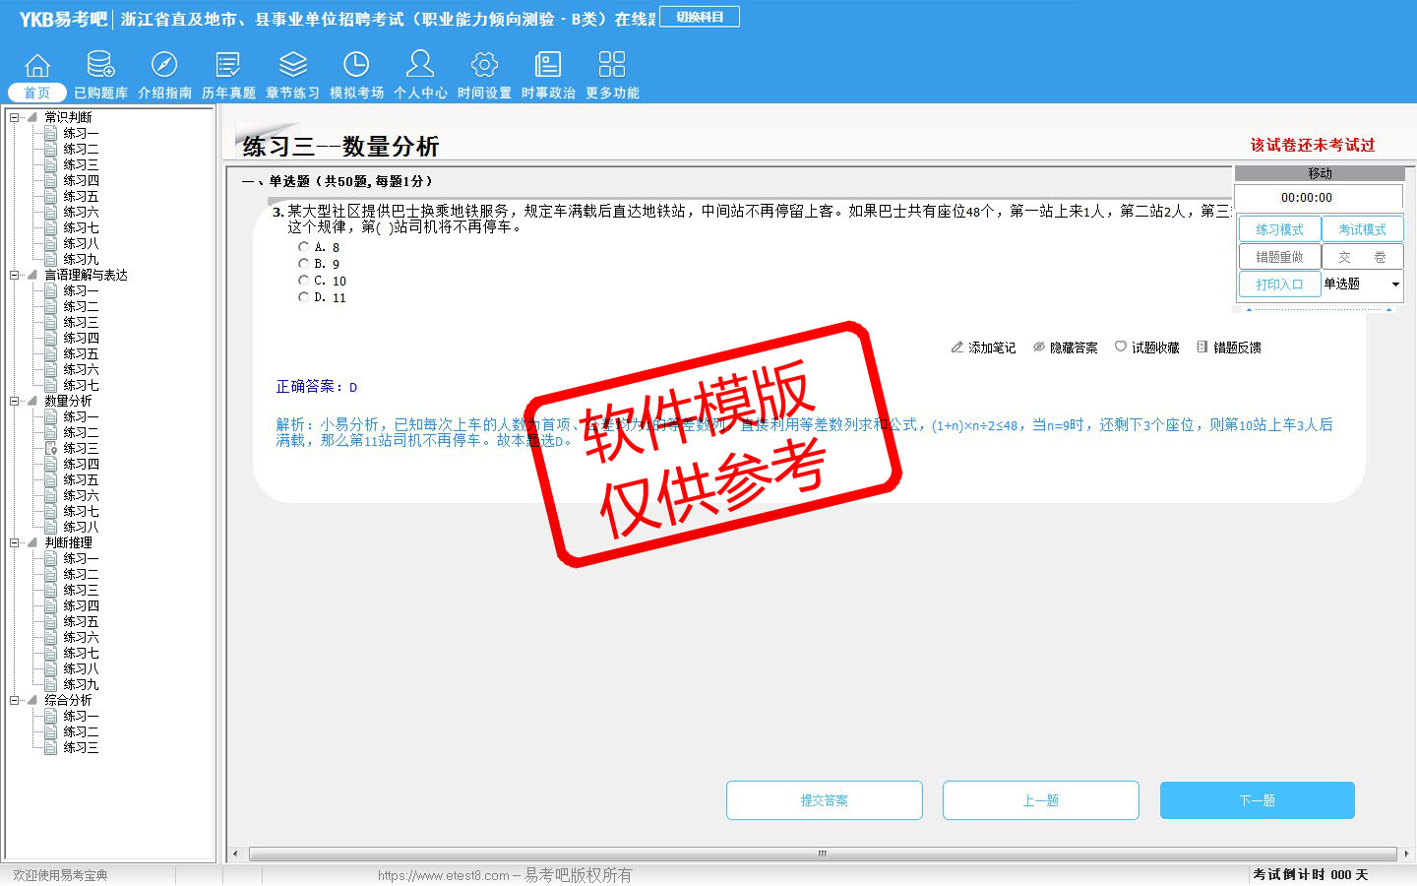This screenshot has width=1417, height=886.
Task: Open 练习五 under 言语理解与表达
Action: coord(81,353)
